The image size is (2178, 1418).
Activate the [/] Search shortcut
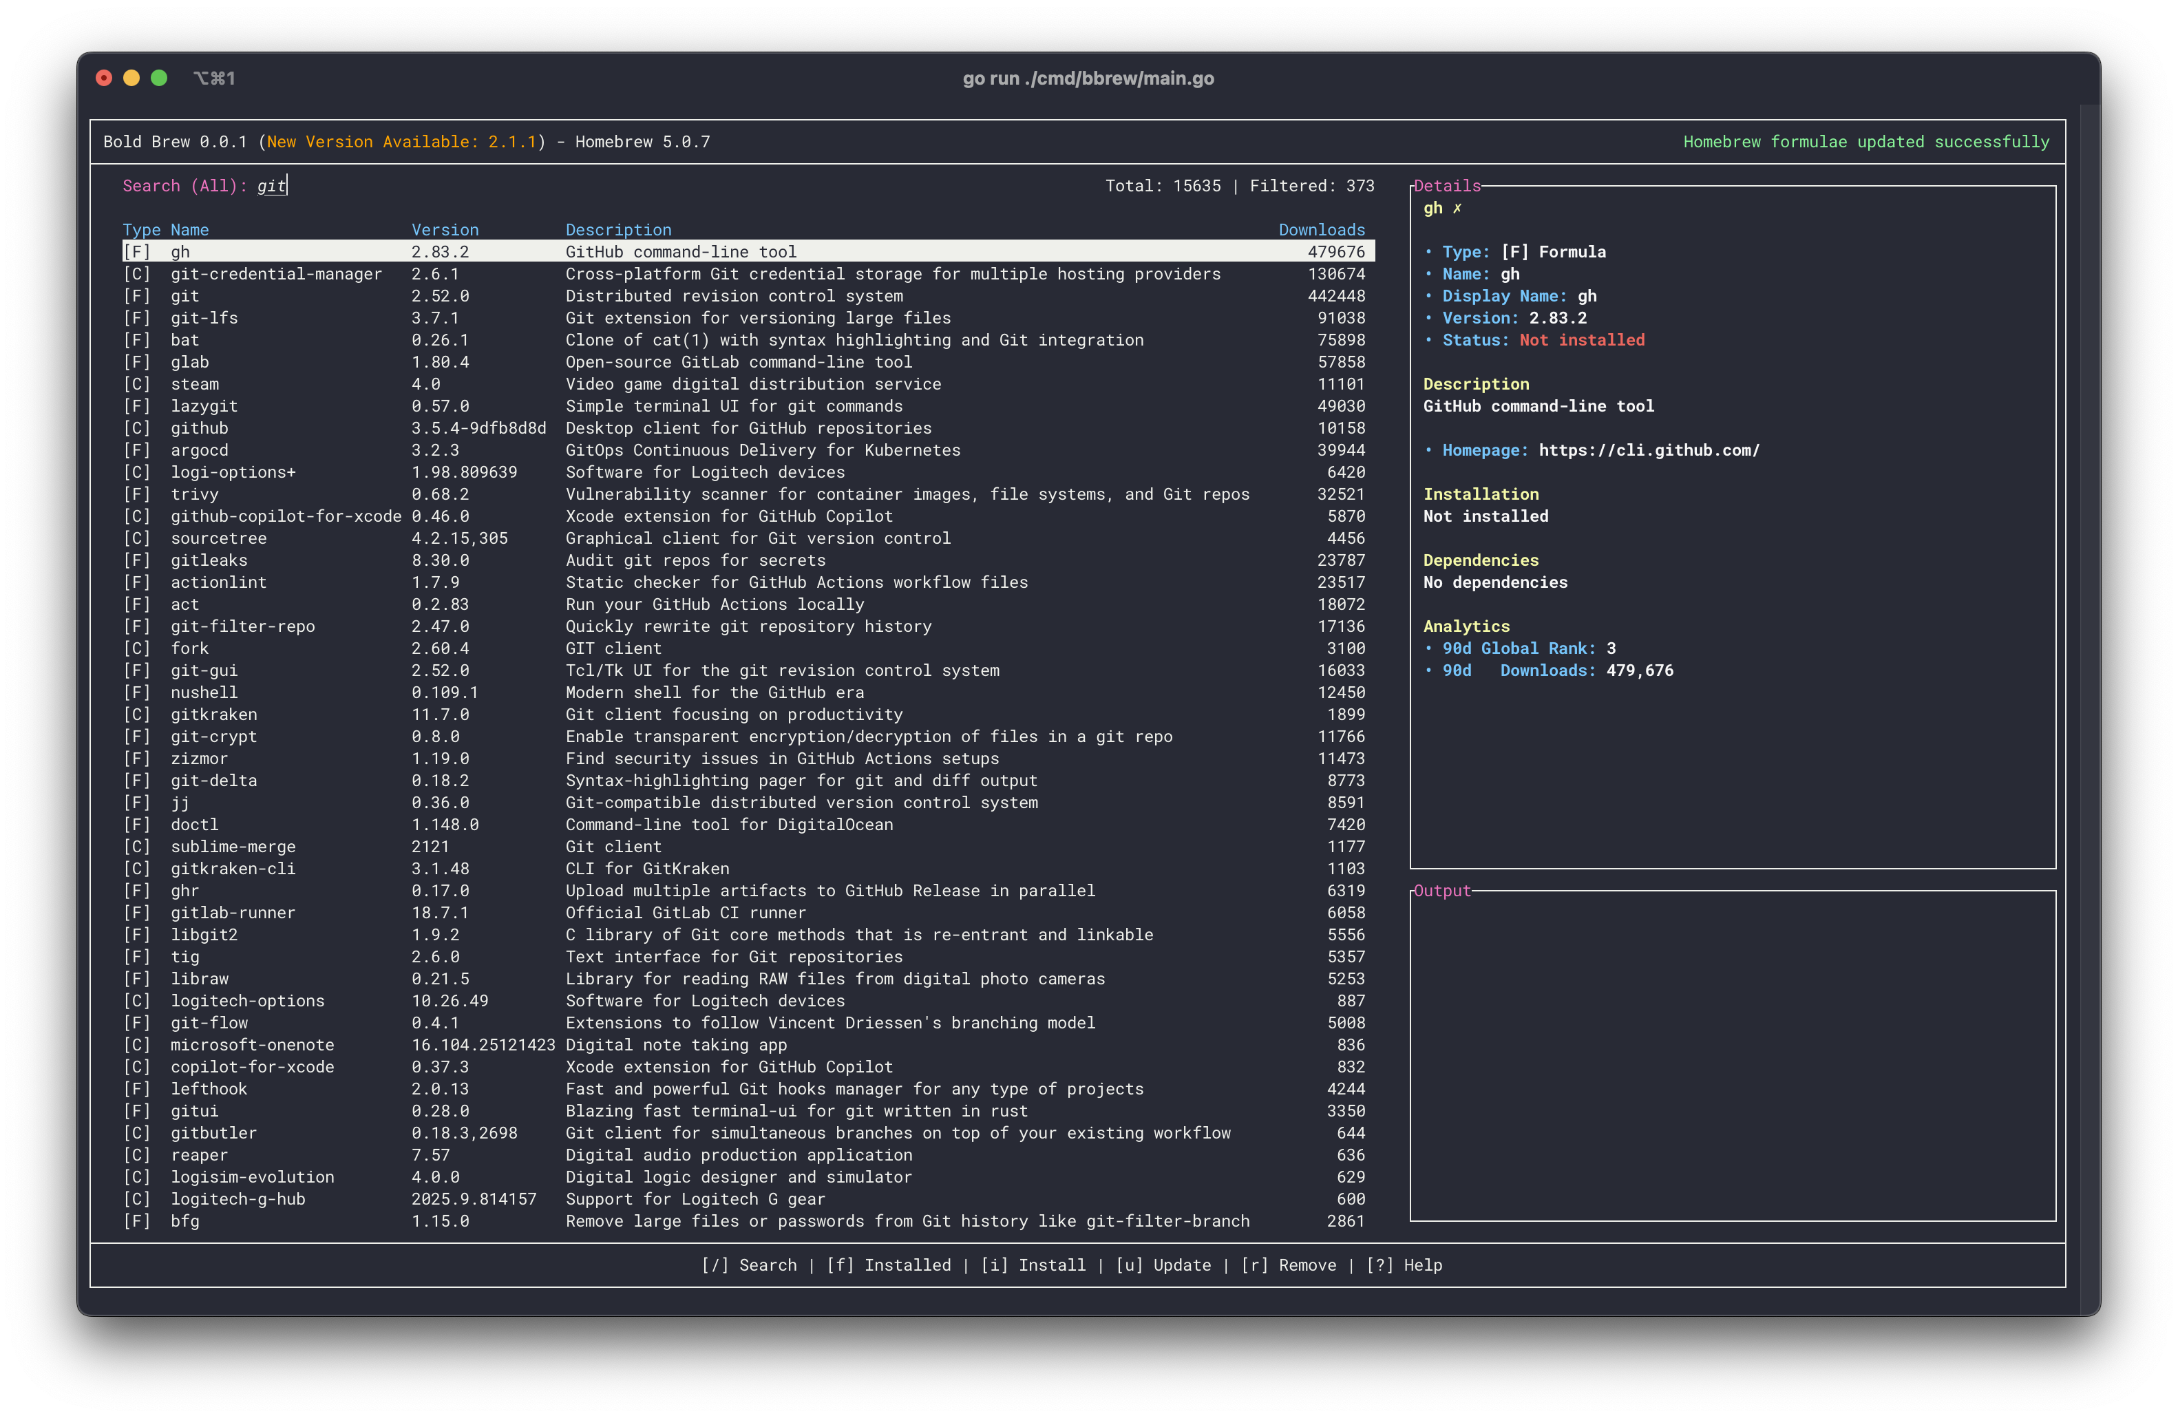(x=748, y=1265)
